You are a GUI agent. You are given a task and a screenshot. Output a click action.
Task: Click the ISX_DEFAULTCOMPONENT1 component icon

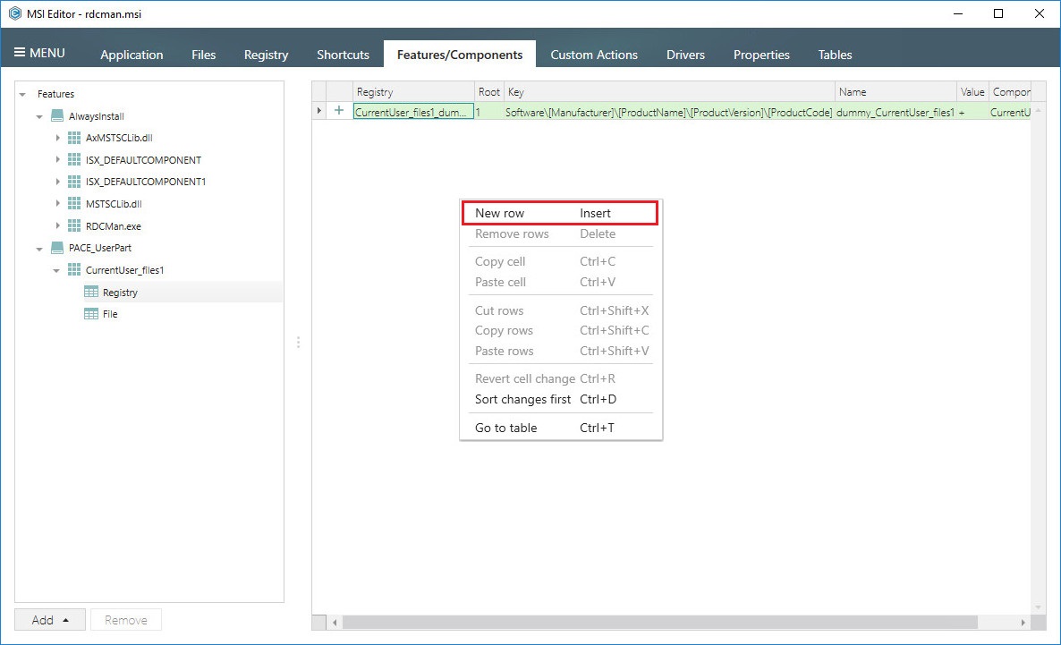click(74, 182)
